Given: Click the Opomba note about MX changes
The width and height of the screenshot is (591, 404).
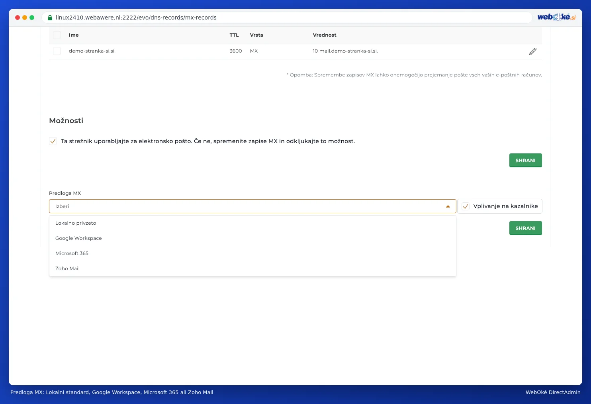Looking at the screenshot, I should (414, 75).
